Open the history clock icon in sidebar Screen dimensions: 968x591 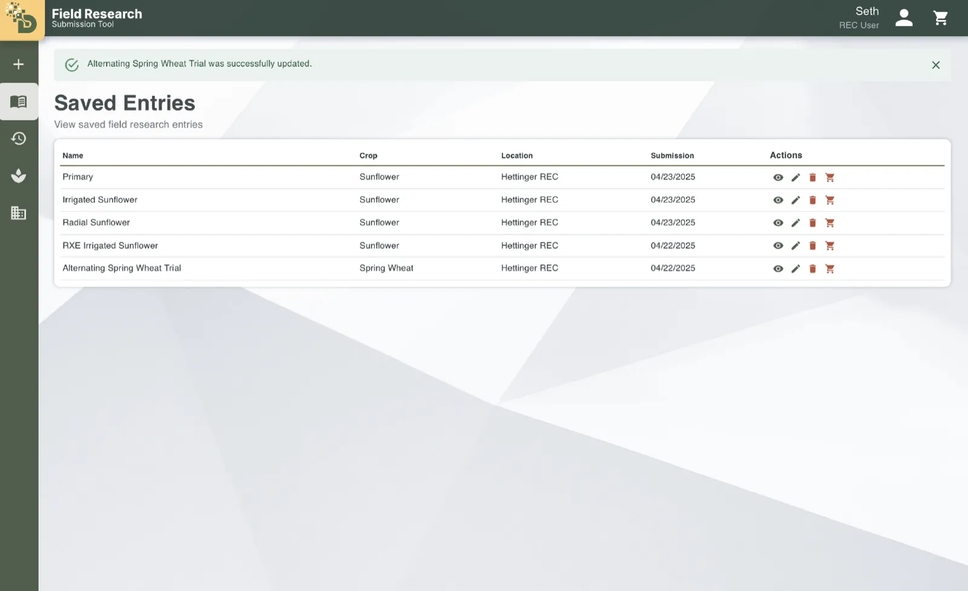(19, 139)
